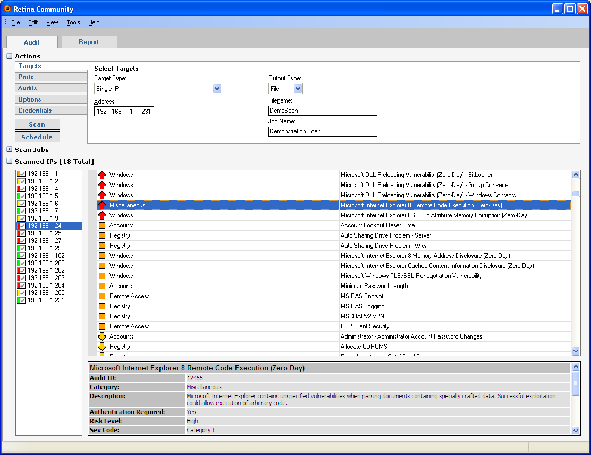Click the vulnerability list scrollbar thumb
Viewport: 591px width, 455px height.
click(x=576, y=194)
